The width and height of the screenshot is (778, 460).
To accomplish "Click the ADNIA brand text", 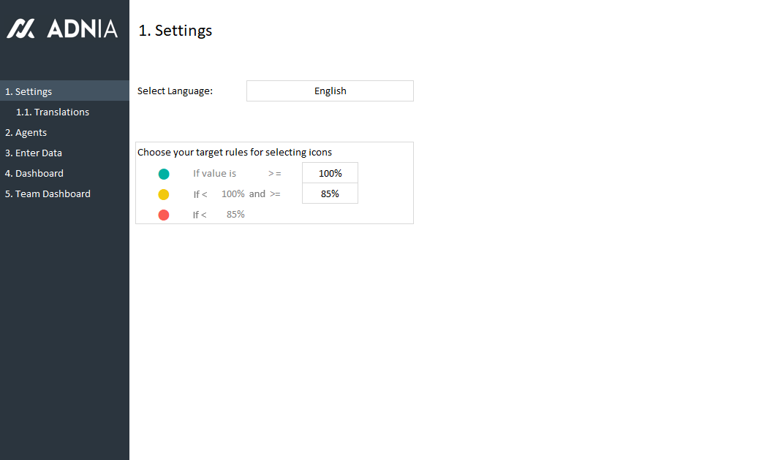I will point(82,28).
